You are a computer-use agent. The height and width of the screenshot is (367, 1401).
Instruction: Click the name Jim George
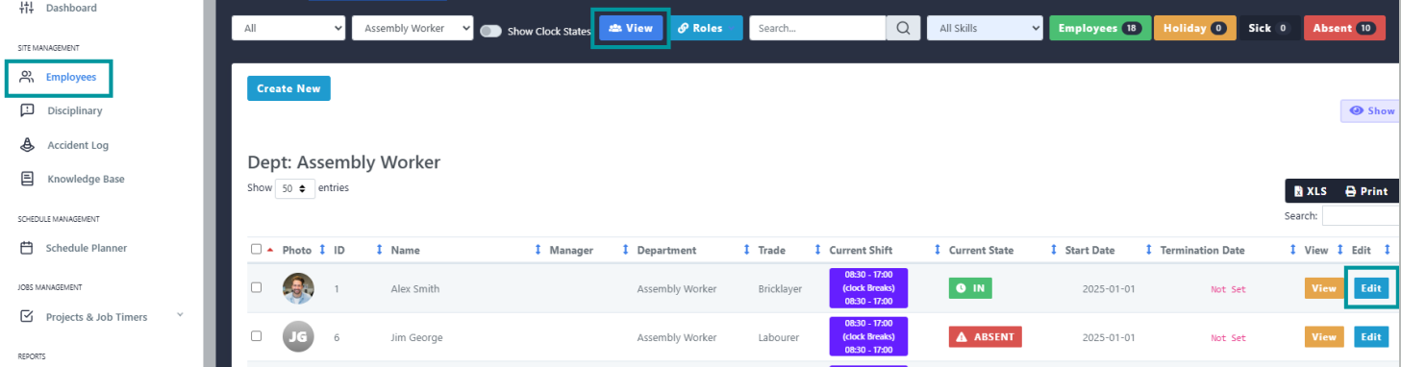(417, 338)
